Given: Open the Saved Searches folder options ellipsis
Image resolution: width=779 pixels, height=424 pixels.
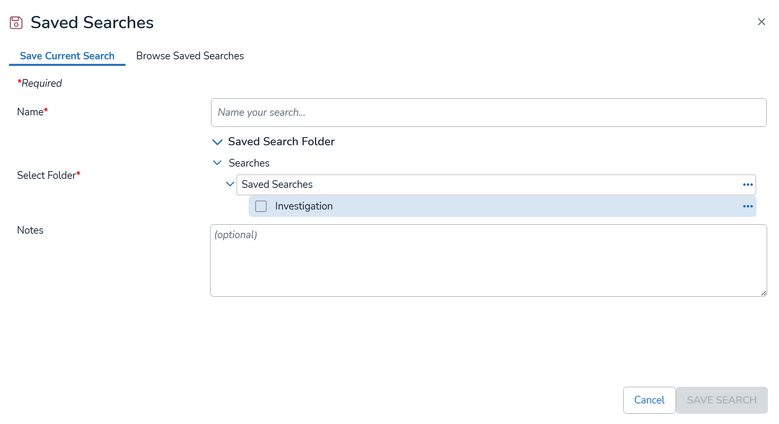Looking at the screenshot, I should 748,185.
